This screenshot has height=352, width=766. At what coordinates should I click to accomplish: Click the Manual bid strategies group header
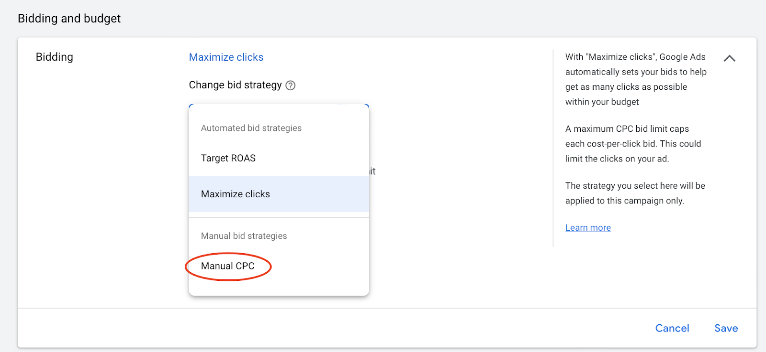[x=244, y=236]
